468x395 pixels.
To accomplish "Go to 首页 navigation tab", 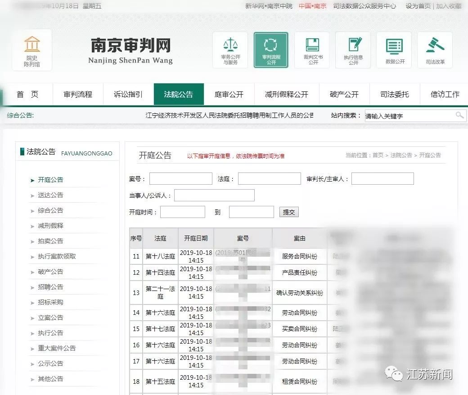I will (27, 95).
